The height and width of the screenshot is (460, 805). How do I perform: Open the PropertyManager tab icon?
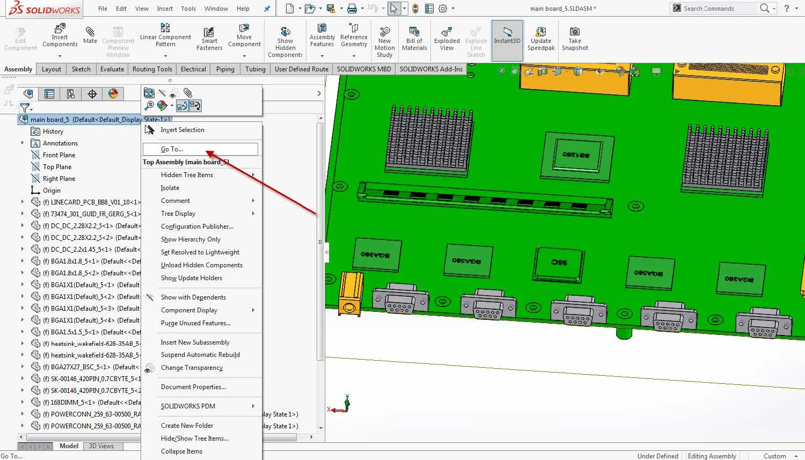(x=49, y=94)
